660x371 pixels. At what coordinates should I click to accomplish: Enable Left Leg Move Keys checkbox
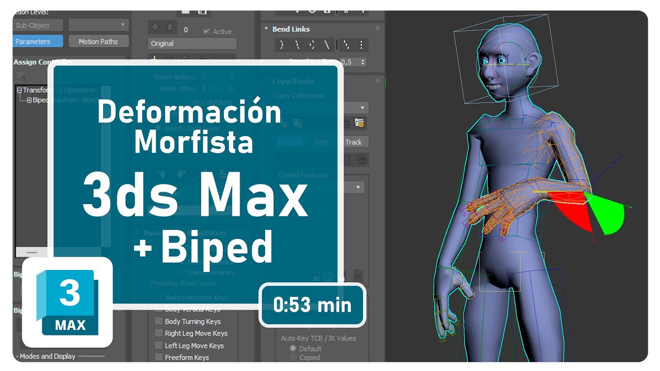[159, 345]
